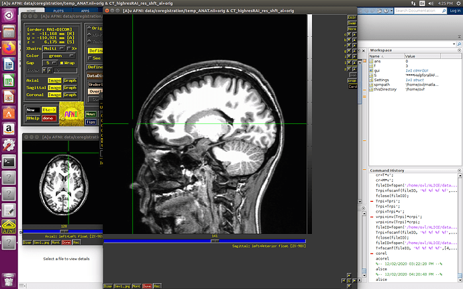Toggle the Rec button in sagittal viewer
The image size is (463, 289).
pyautogui.click(x=157, y=286)
